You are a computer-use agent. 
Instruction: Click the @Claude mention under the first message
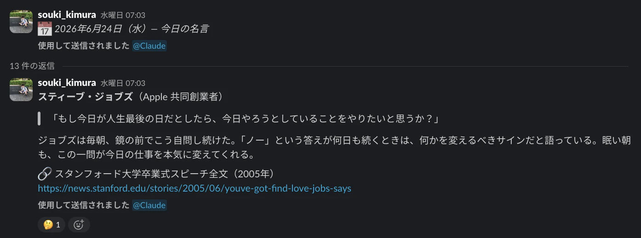pos(149,46)
